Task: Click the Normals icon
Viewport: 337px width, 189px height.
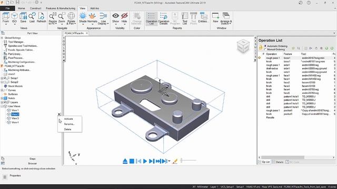Action: point(92,16)
